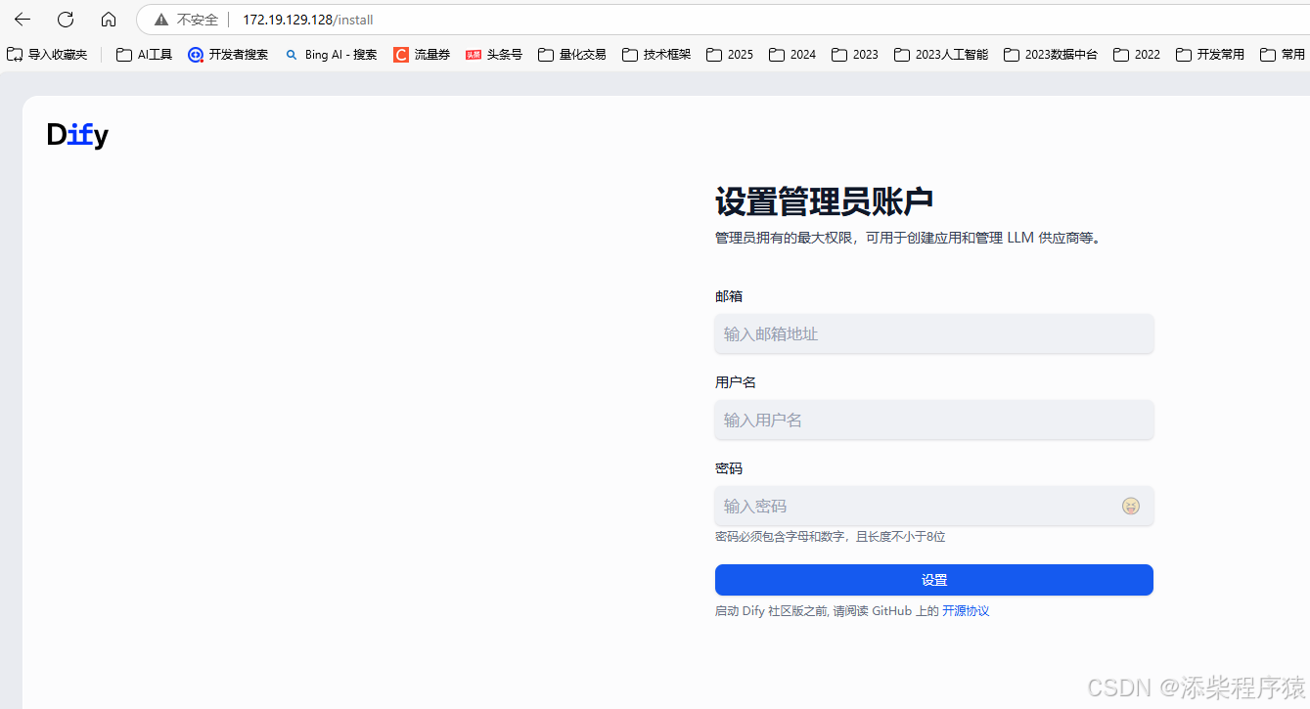
Task: Click the insecure connection warning icon
Action: coord(161,20)
